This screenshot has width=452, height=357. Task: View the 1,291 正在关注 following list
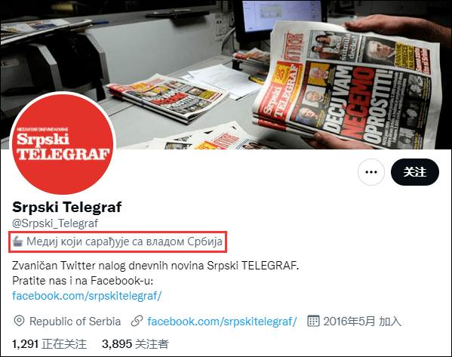point(49,344)
